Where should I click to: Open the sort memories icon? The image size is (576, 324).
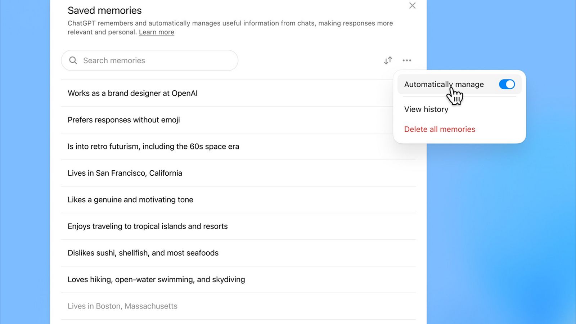388,60
